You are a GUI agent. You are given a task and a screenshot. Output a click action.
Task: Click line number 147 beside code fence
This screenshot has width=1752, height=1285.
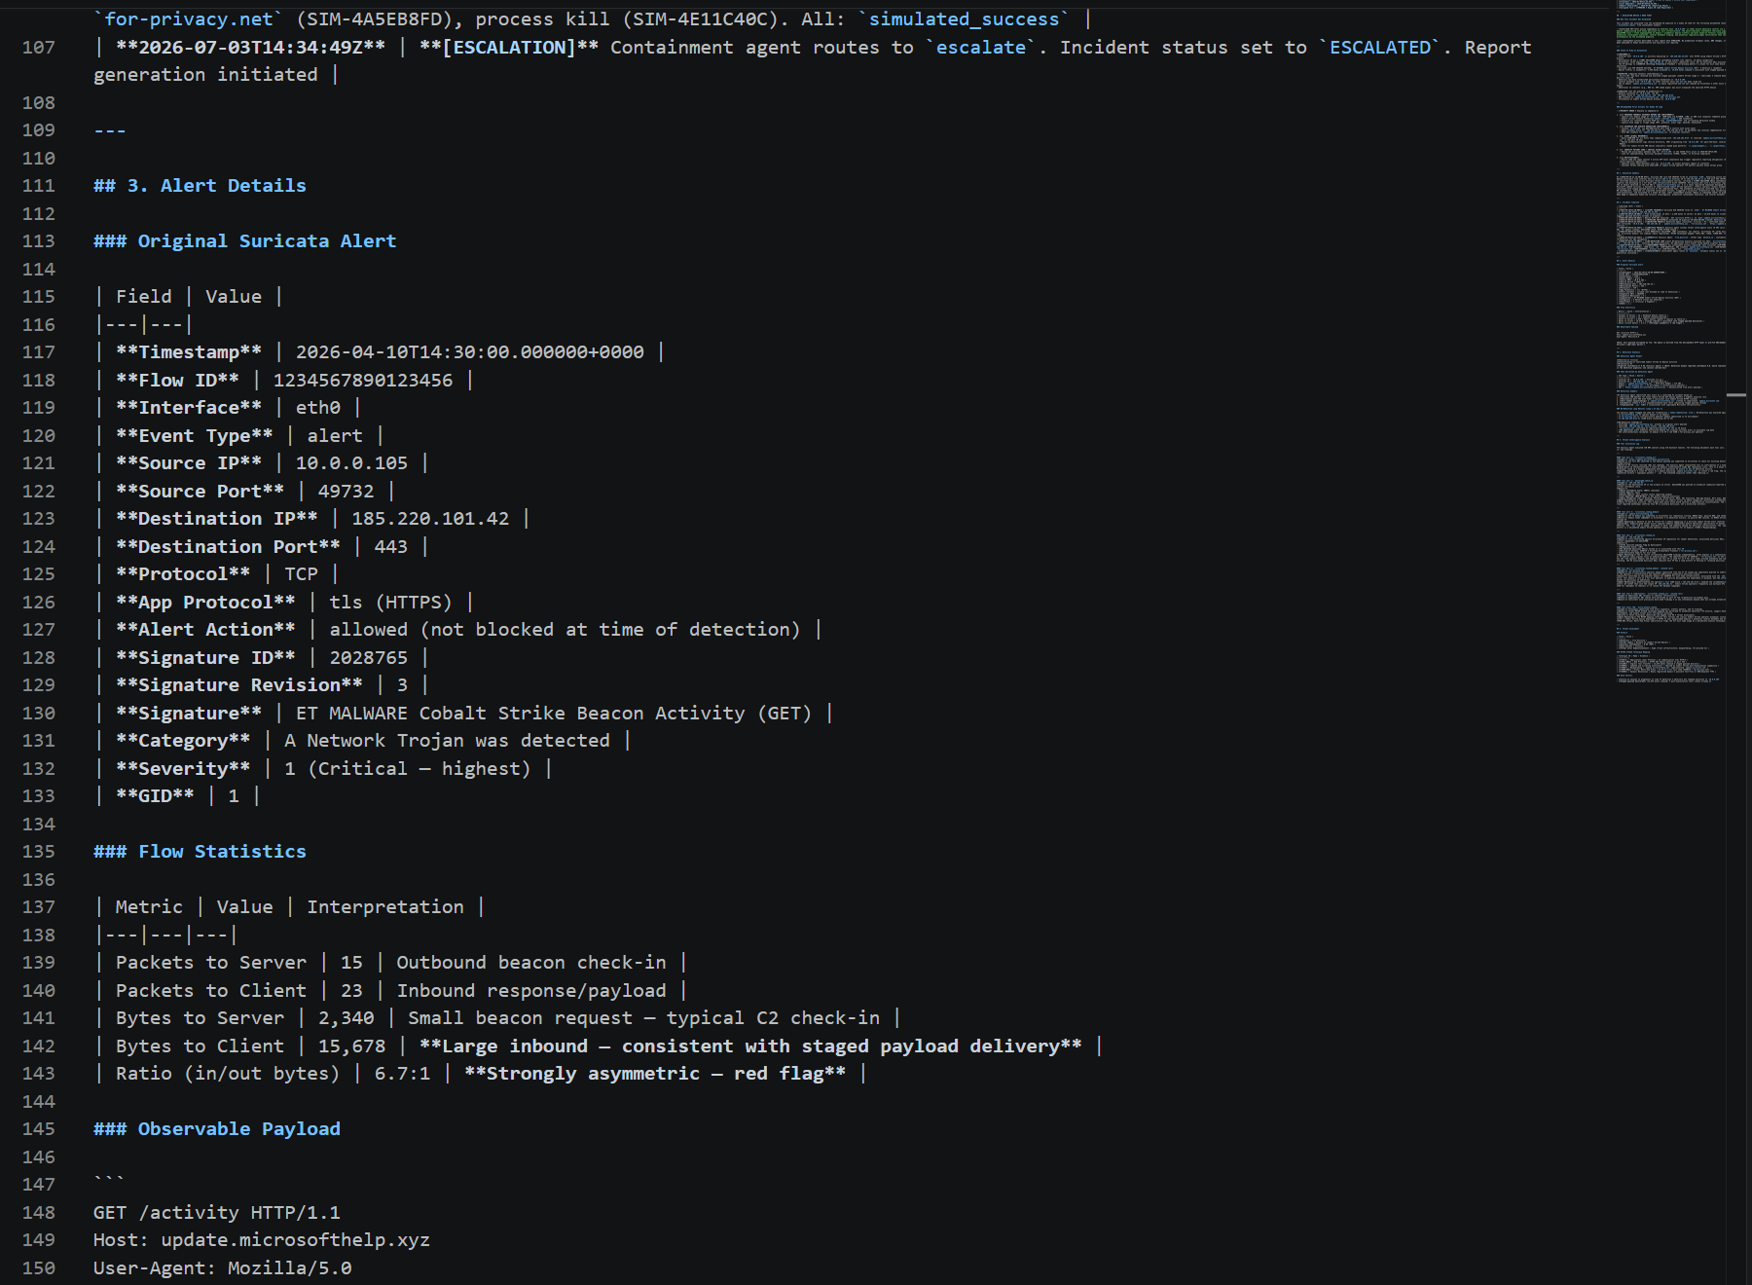tap(38, 1185)
